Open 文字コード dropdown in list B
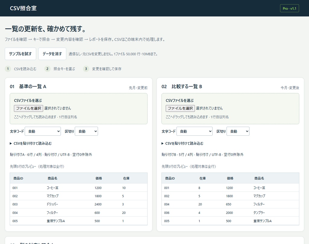This screenshot has height=244, width=309. tap(195, 132)
